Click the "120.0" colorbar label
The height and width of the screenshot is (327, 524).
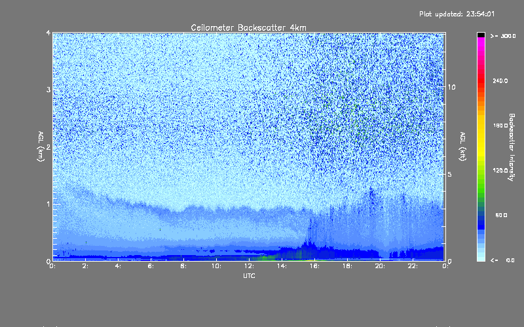pos(500,170)
